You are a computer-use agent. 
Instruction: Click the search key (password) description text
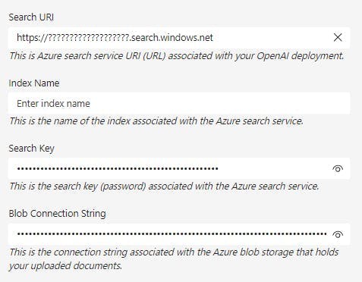point(164,186)
